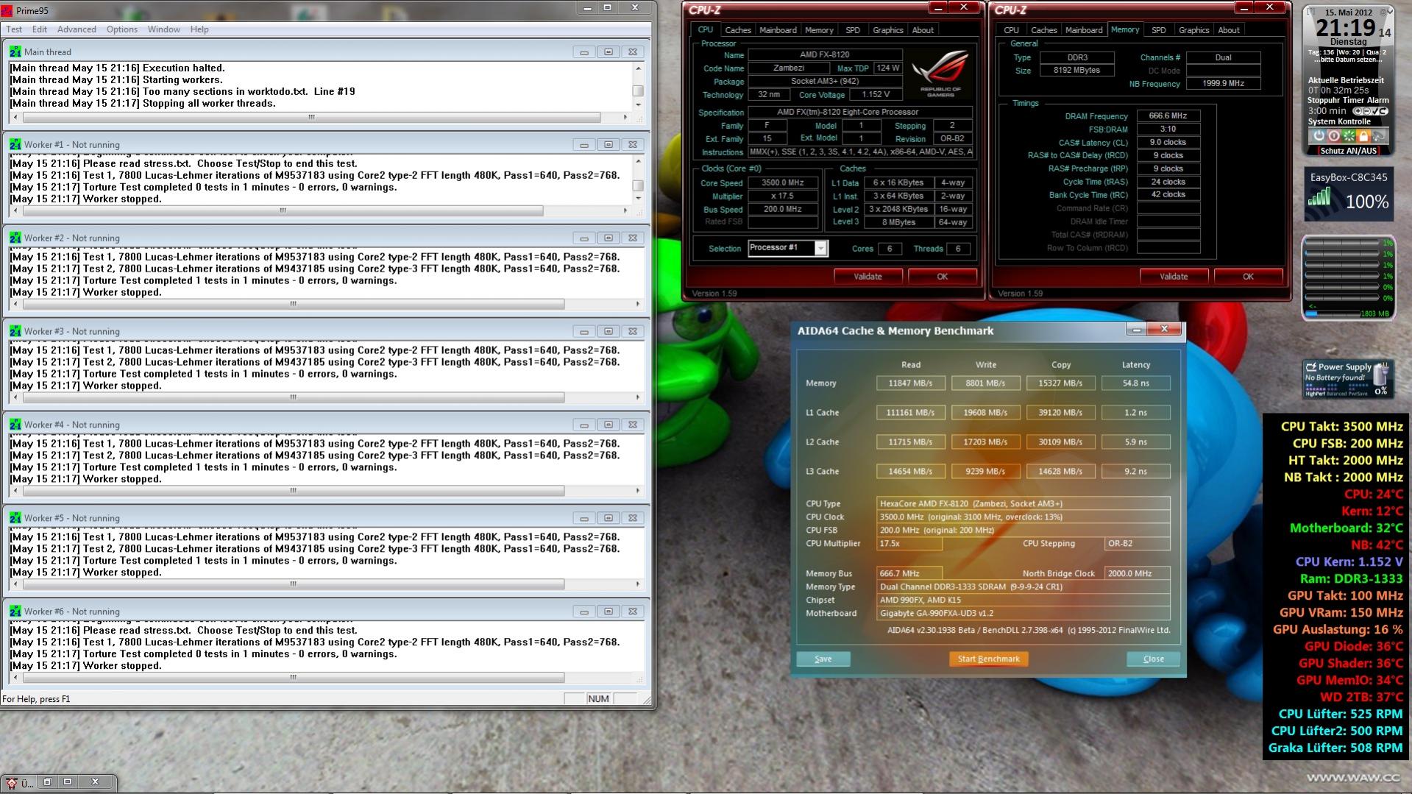Click the Prime95 title bar app icon
1412x794 pixels.
coord(7,11)
